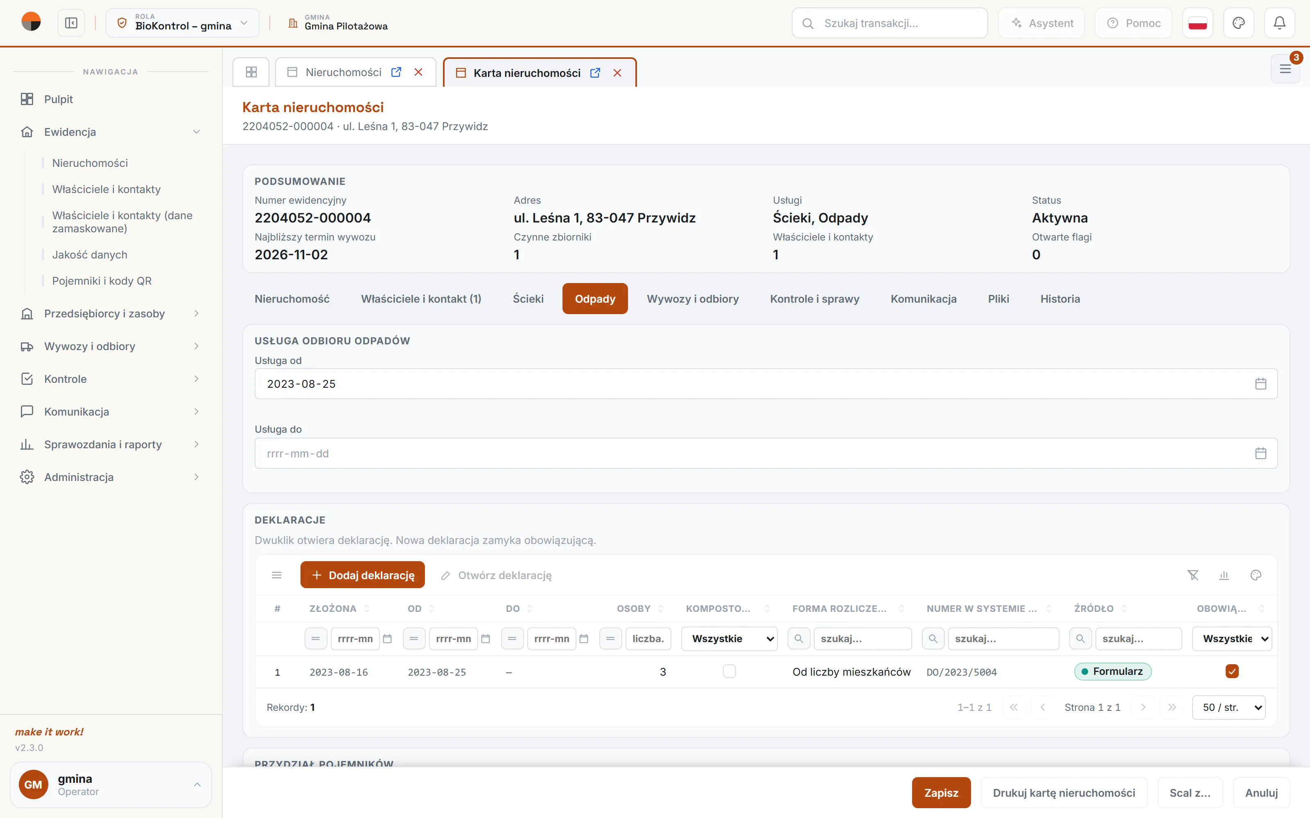Toggle Obowiązująca checkbox in row 1
Screen dimensions: 1310x818
point(1232,672)
